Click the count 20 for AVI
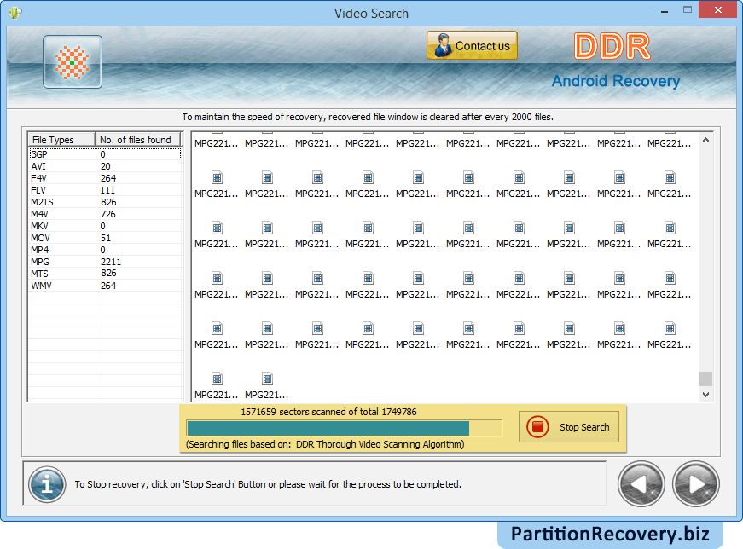 (105, 166)
